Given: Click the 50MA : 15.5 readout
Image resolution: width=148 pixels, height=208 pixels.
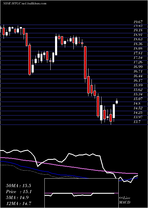Looking at the screenshot, I should pyautogui.click(x=18, y=186).
